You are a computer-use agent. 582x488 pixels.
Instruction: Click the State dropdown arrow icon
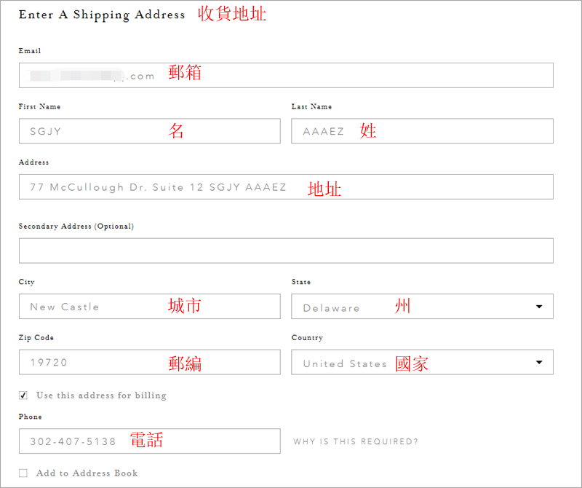tap(539, 307)
